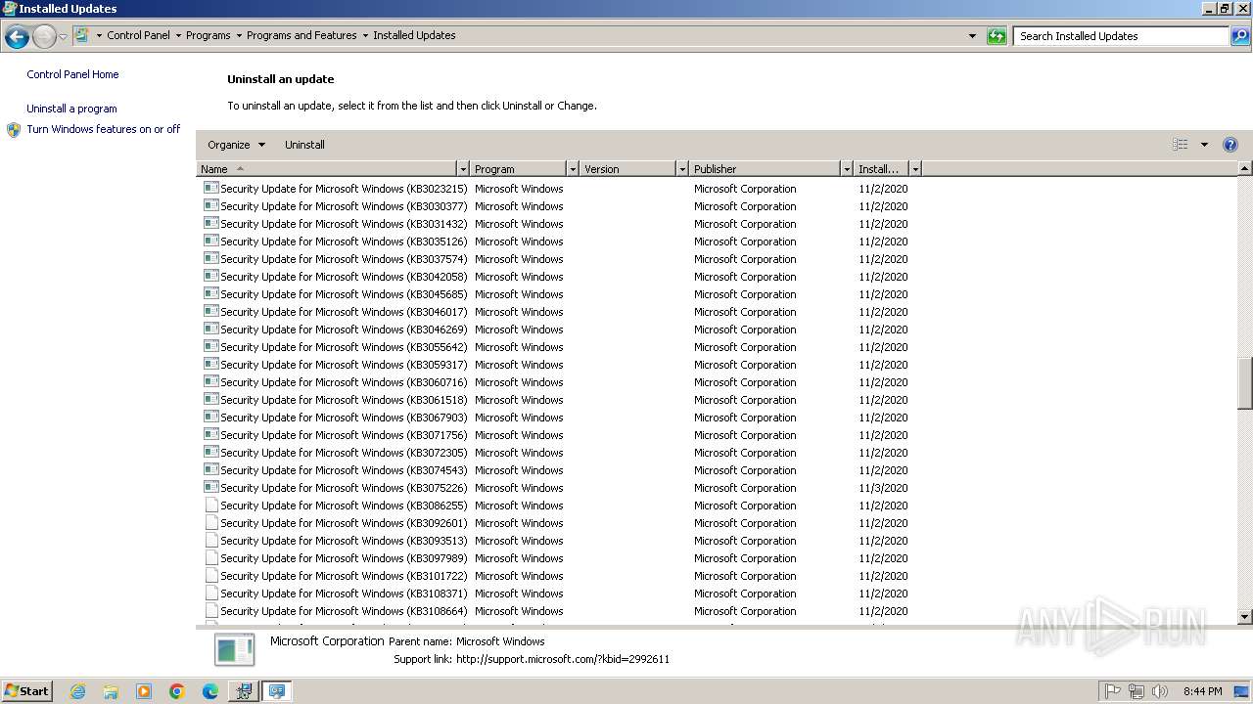Viewport: 1253px width, 704px height.
Task: Open the Installed On column filter dropdown
Action: pos(915,169)
